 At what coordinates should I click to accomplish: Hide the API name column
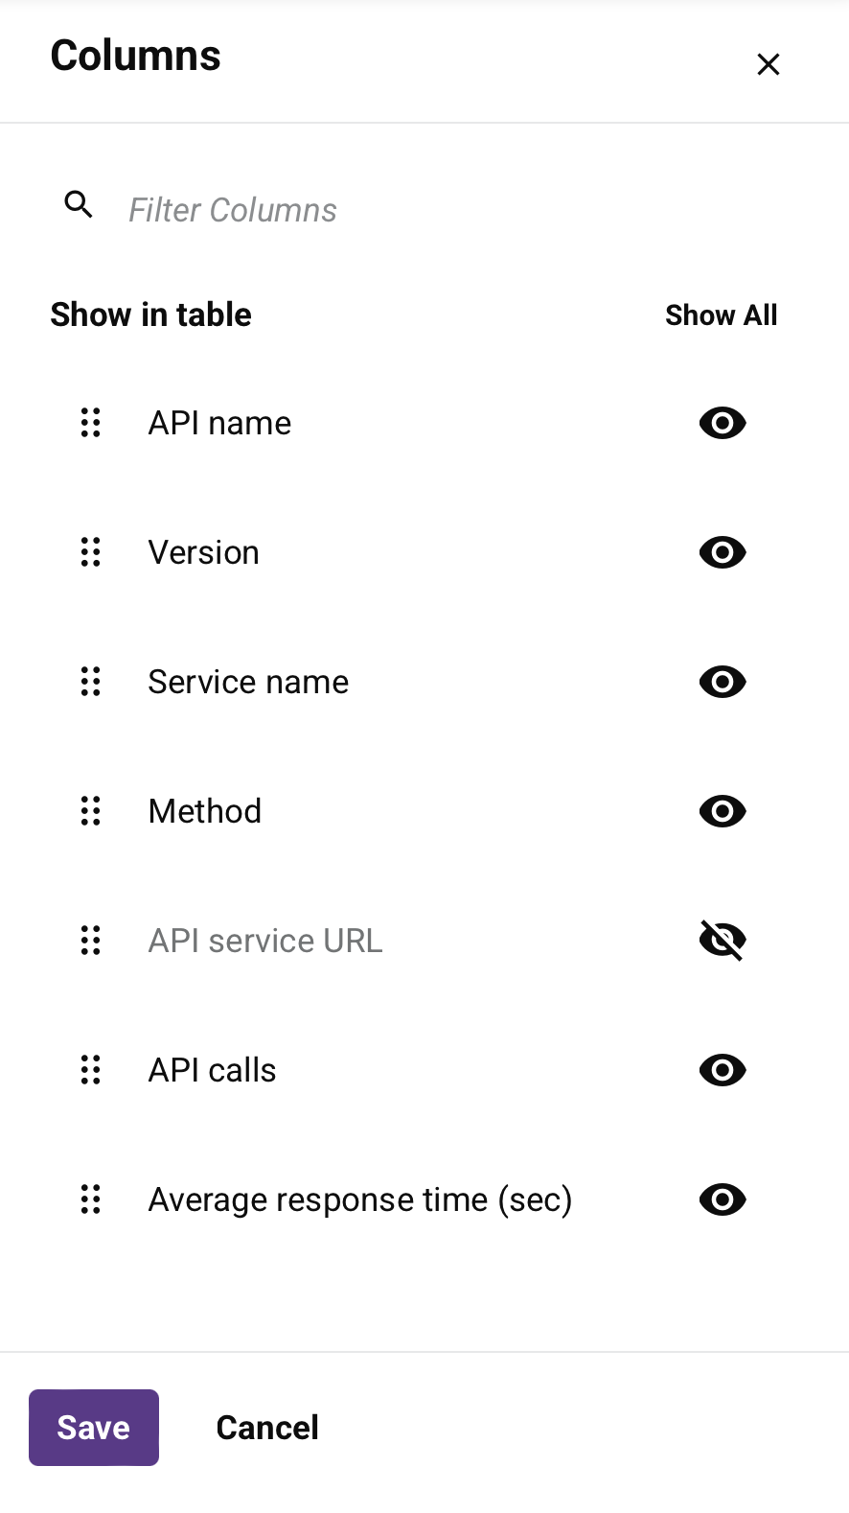(723, 423)
